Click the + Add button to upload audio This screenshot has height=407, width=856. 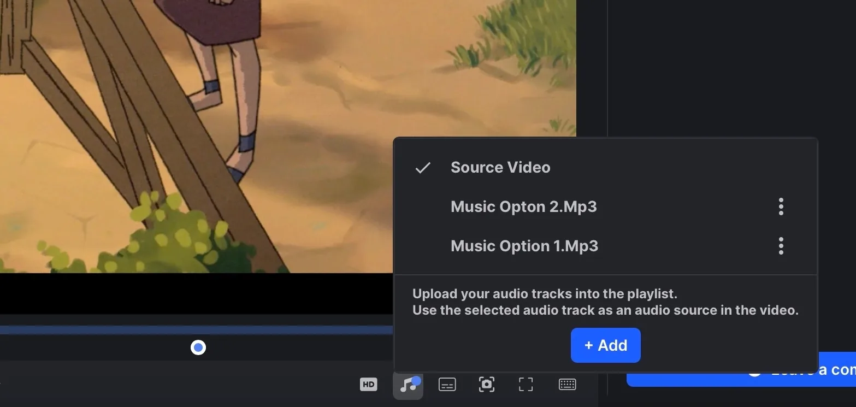(605, 345)
